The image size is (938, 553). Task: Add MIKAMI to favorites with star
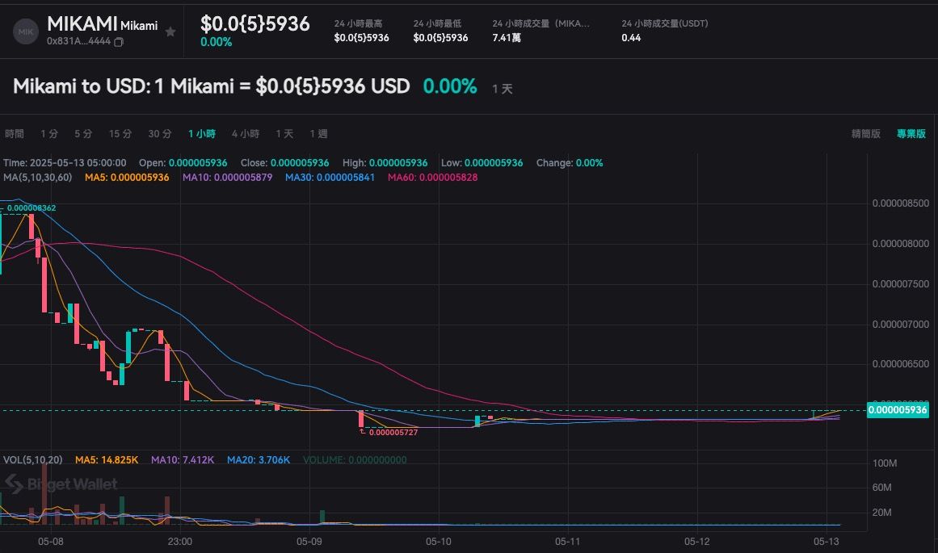point(170,31)
